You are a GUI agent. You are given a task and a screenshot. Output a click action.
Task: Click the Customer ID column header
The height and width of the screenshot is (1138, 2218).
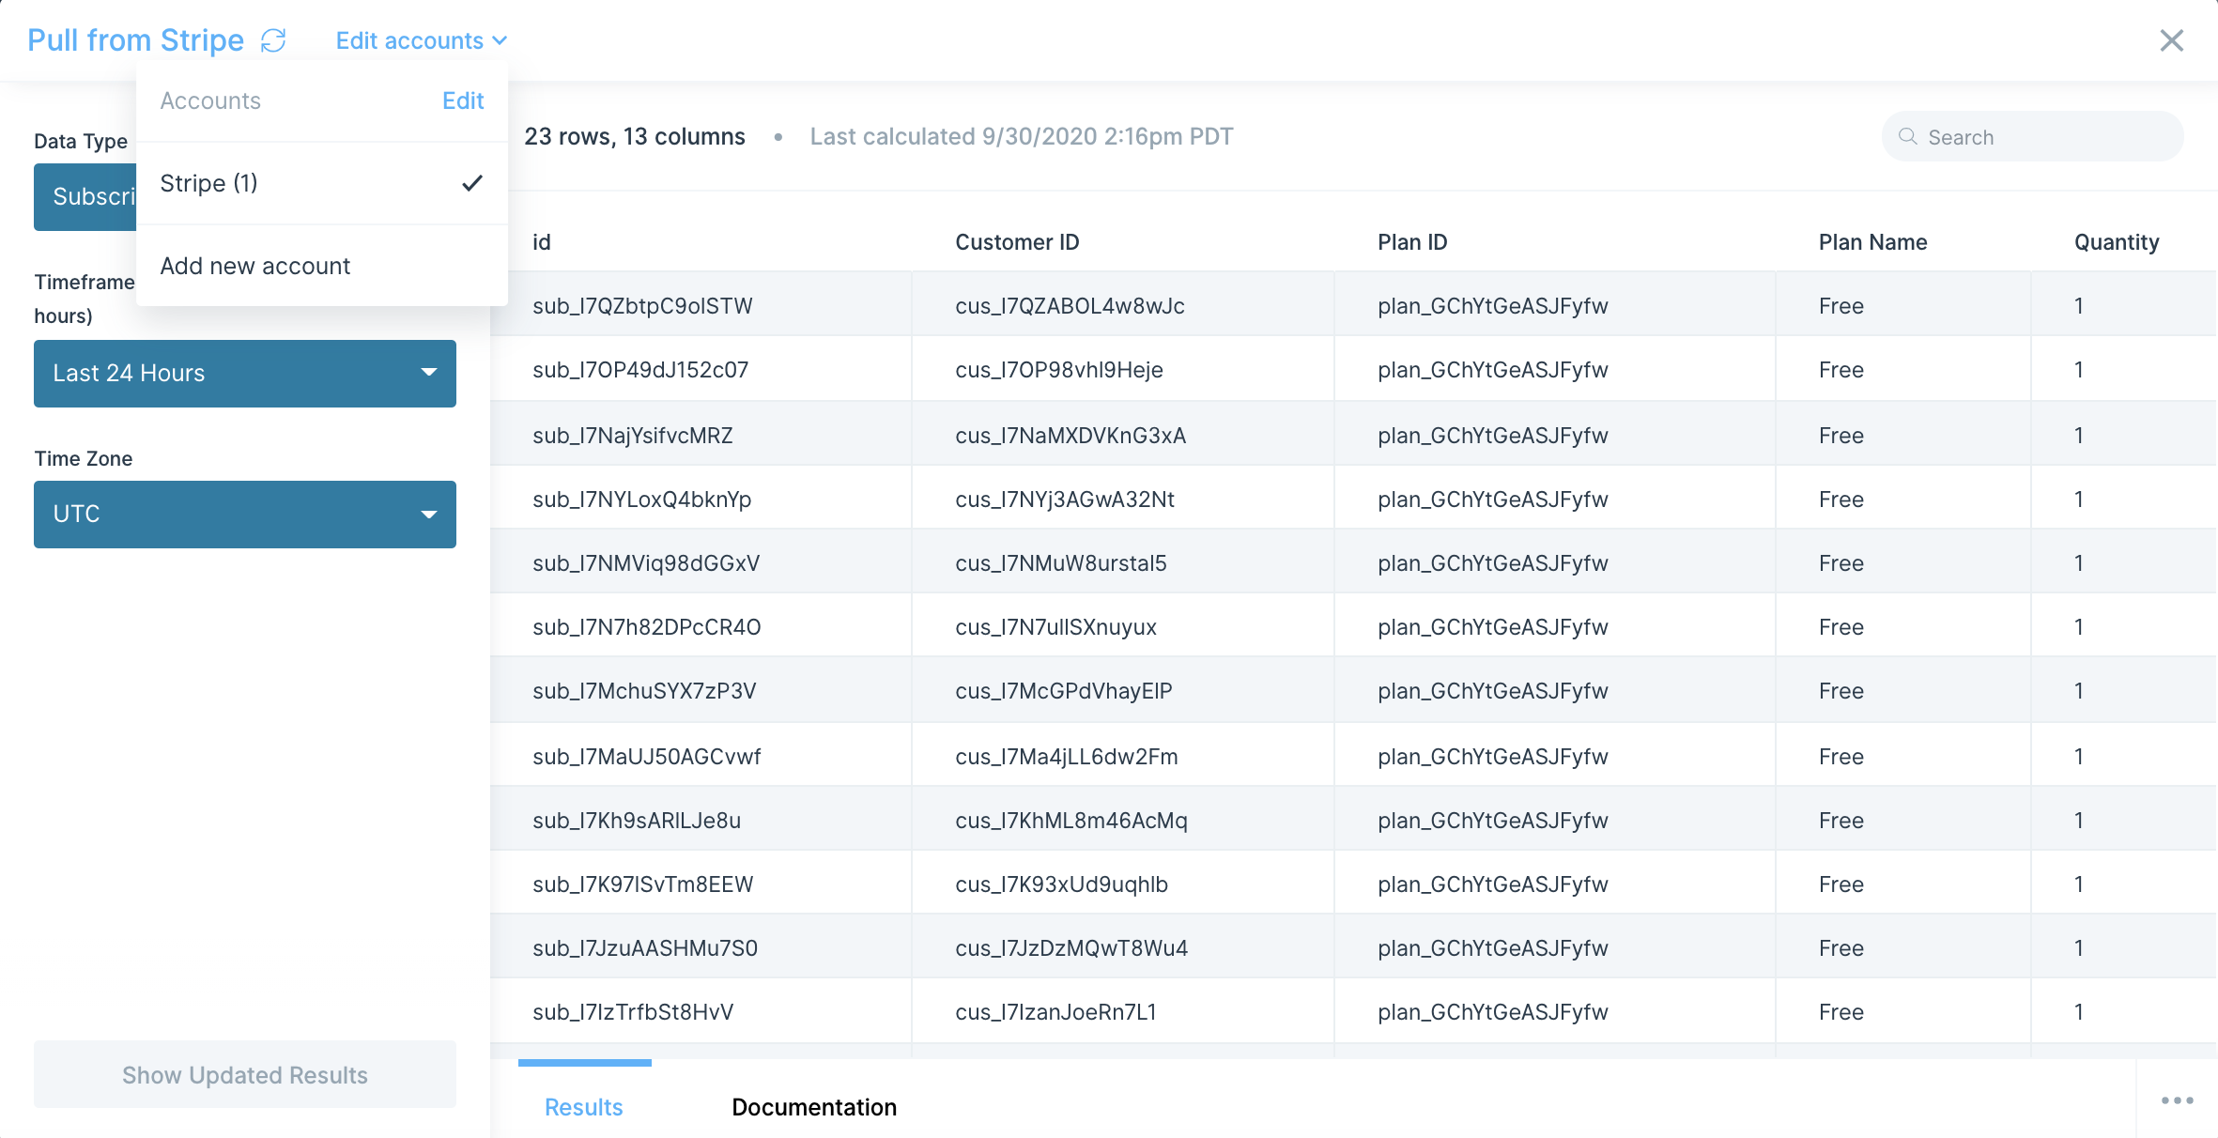pyautogui.click(x=1017, y=242)
